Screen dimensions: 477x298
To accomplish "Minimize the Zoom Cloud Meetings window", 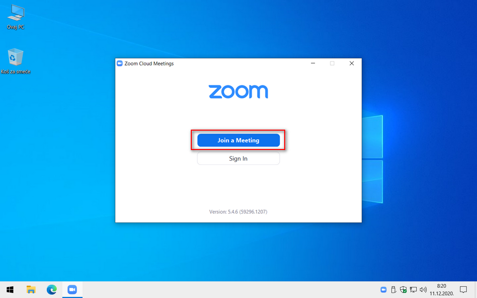I will (x=313, y=63).
